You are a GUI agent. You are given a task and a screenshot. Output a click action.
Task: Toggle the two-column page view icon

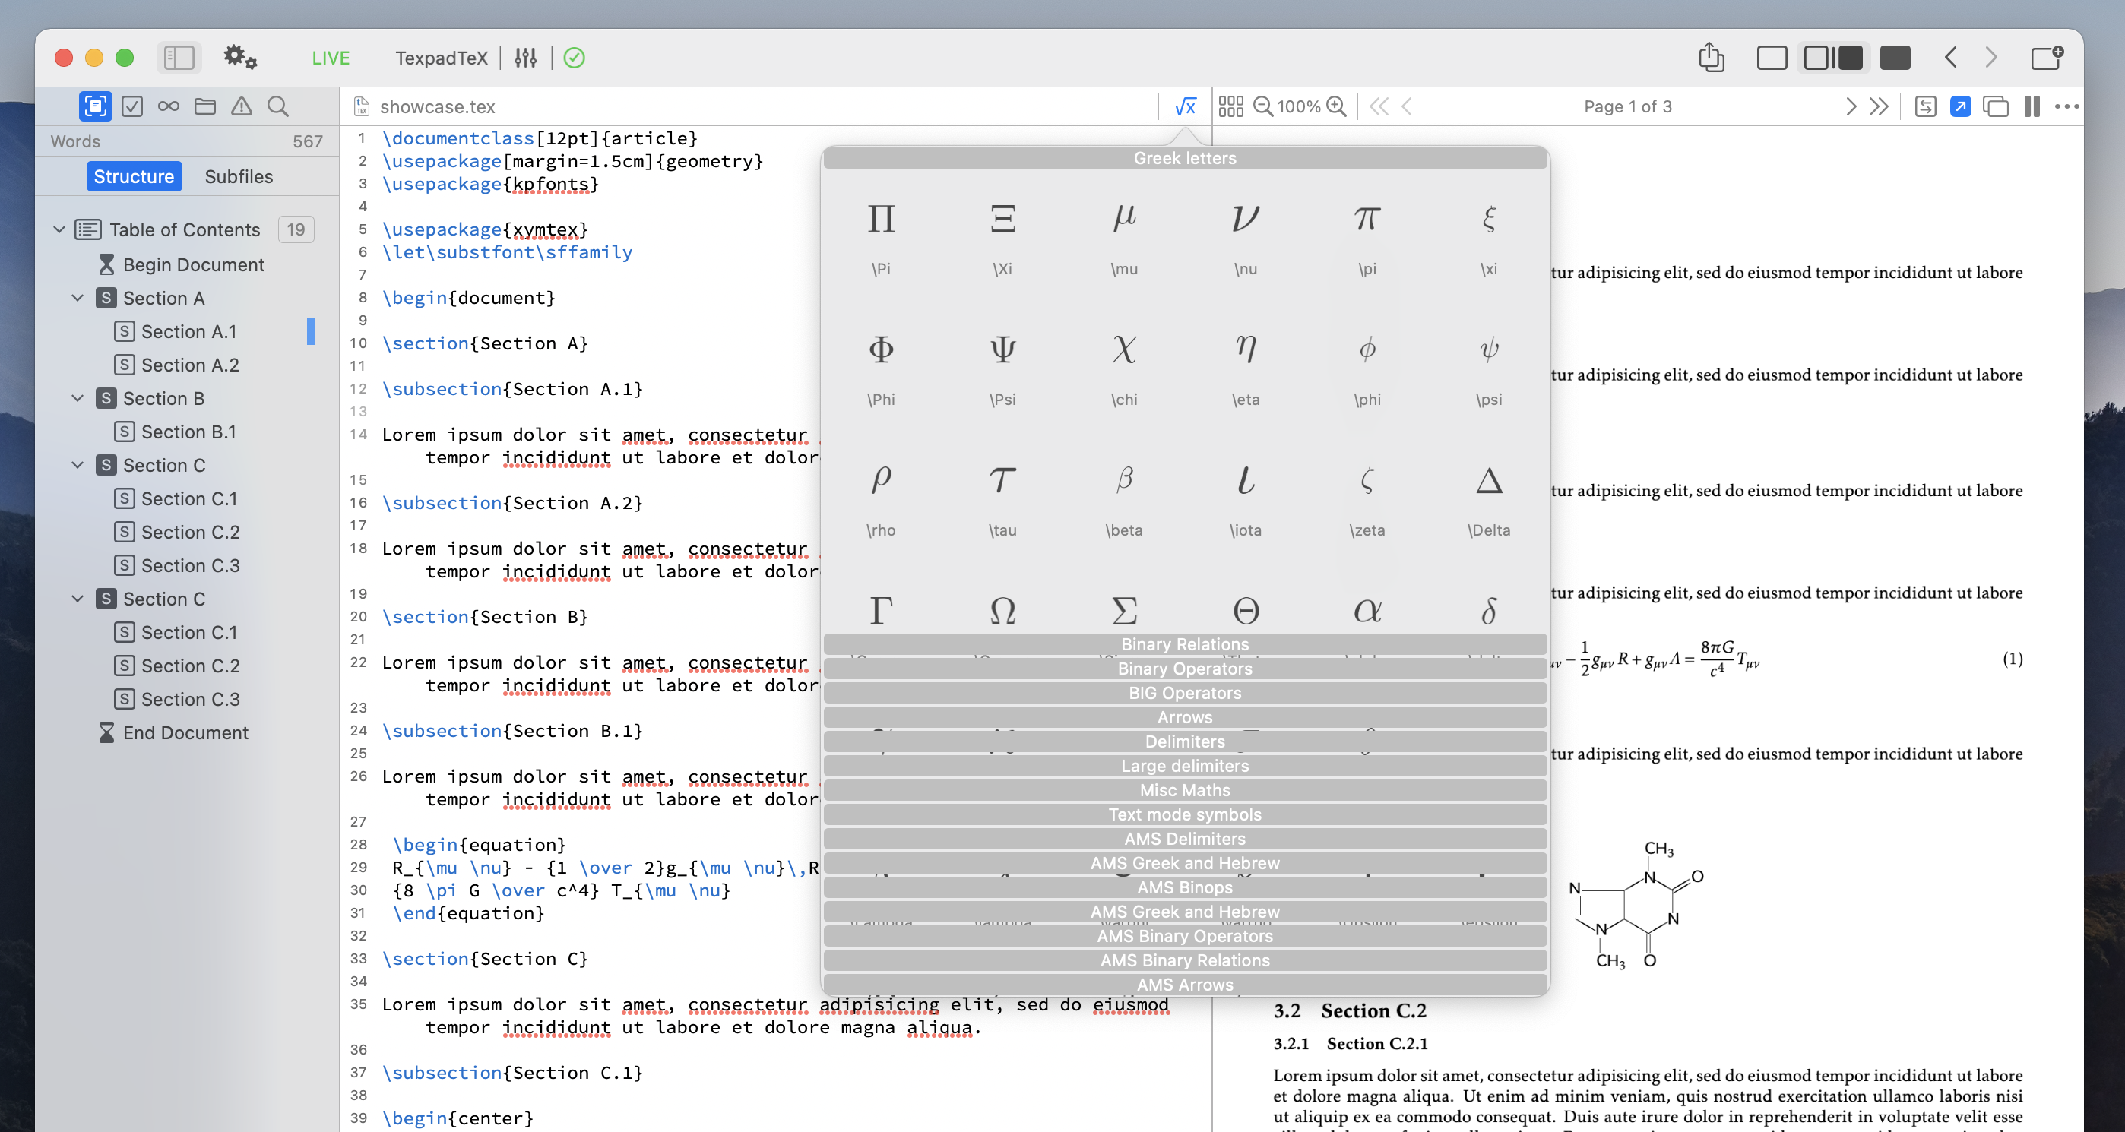[2032, 106]
